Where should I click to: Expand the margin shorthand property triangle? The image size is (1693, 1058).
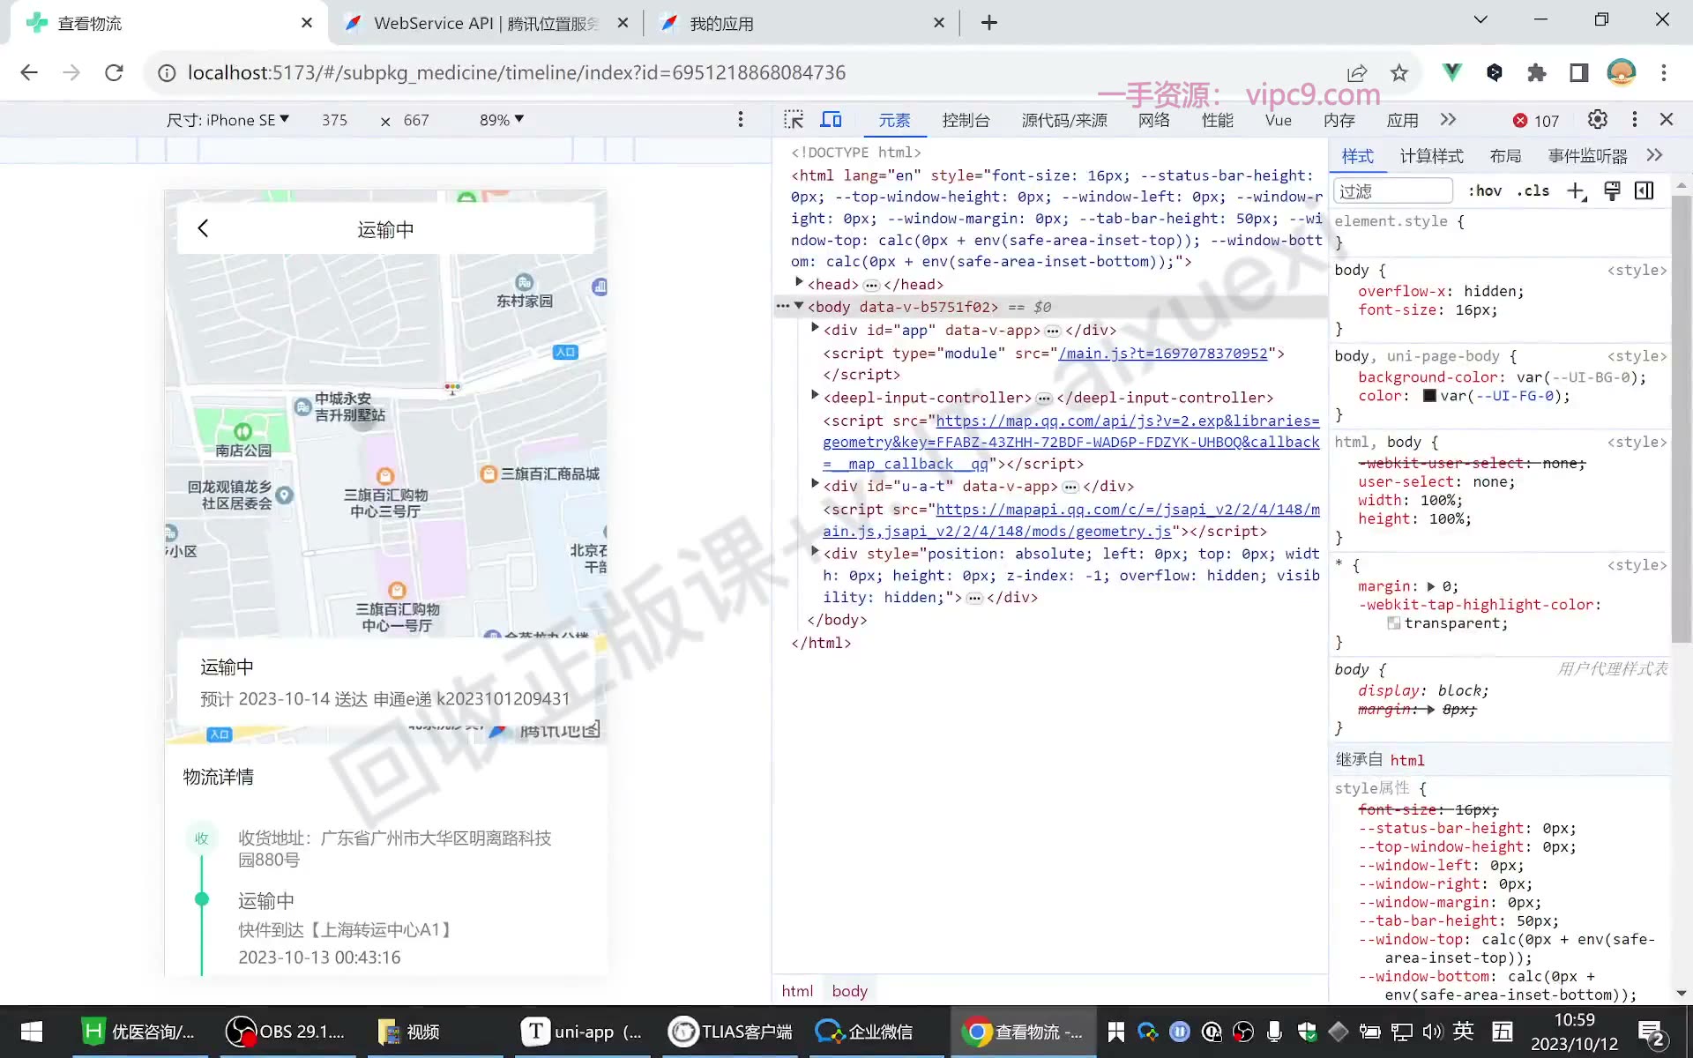point(1431,586)
